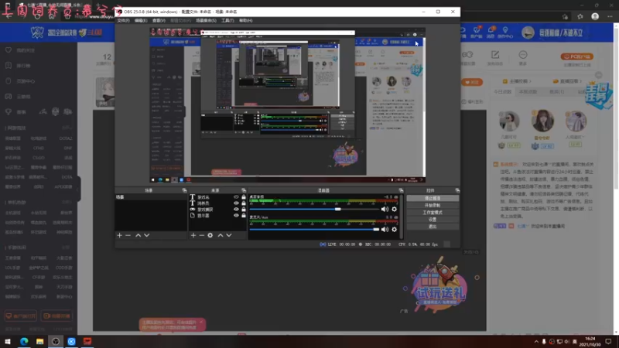Viewport: 619px width, 348px height.
Task: Open the 帮助(H) menu in OBS
Action: coord(245,21)
